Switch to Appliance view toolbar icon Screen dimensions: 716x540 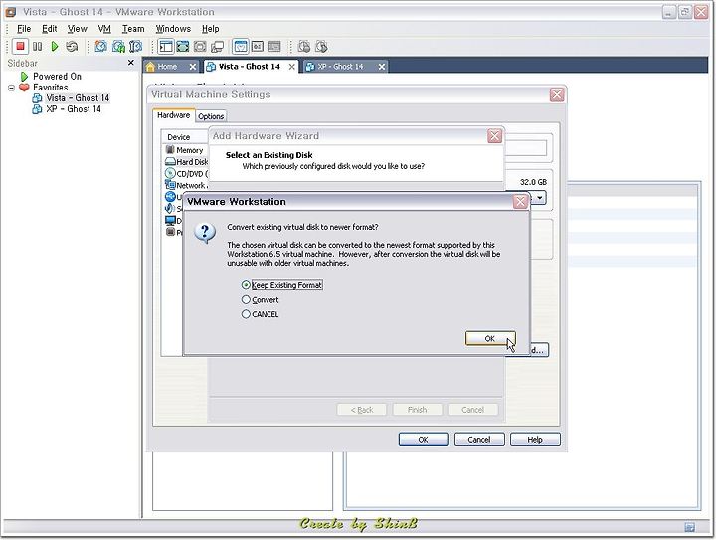[x=274, y=46]
